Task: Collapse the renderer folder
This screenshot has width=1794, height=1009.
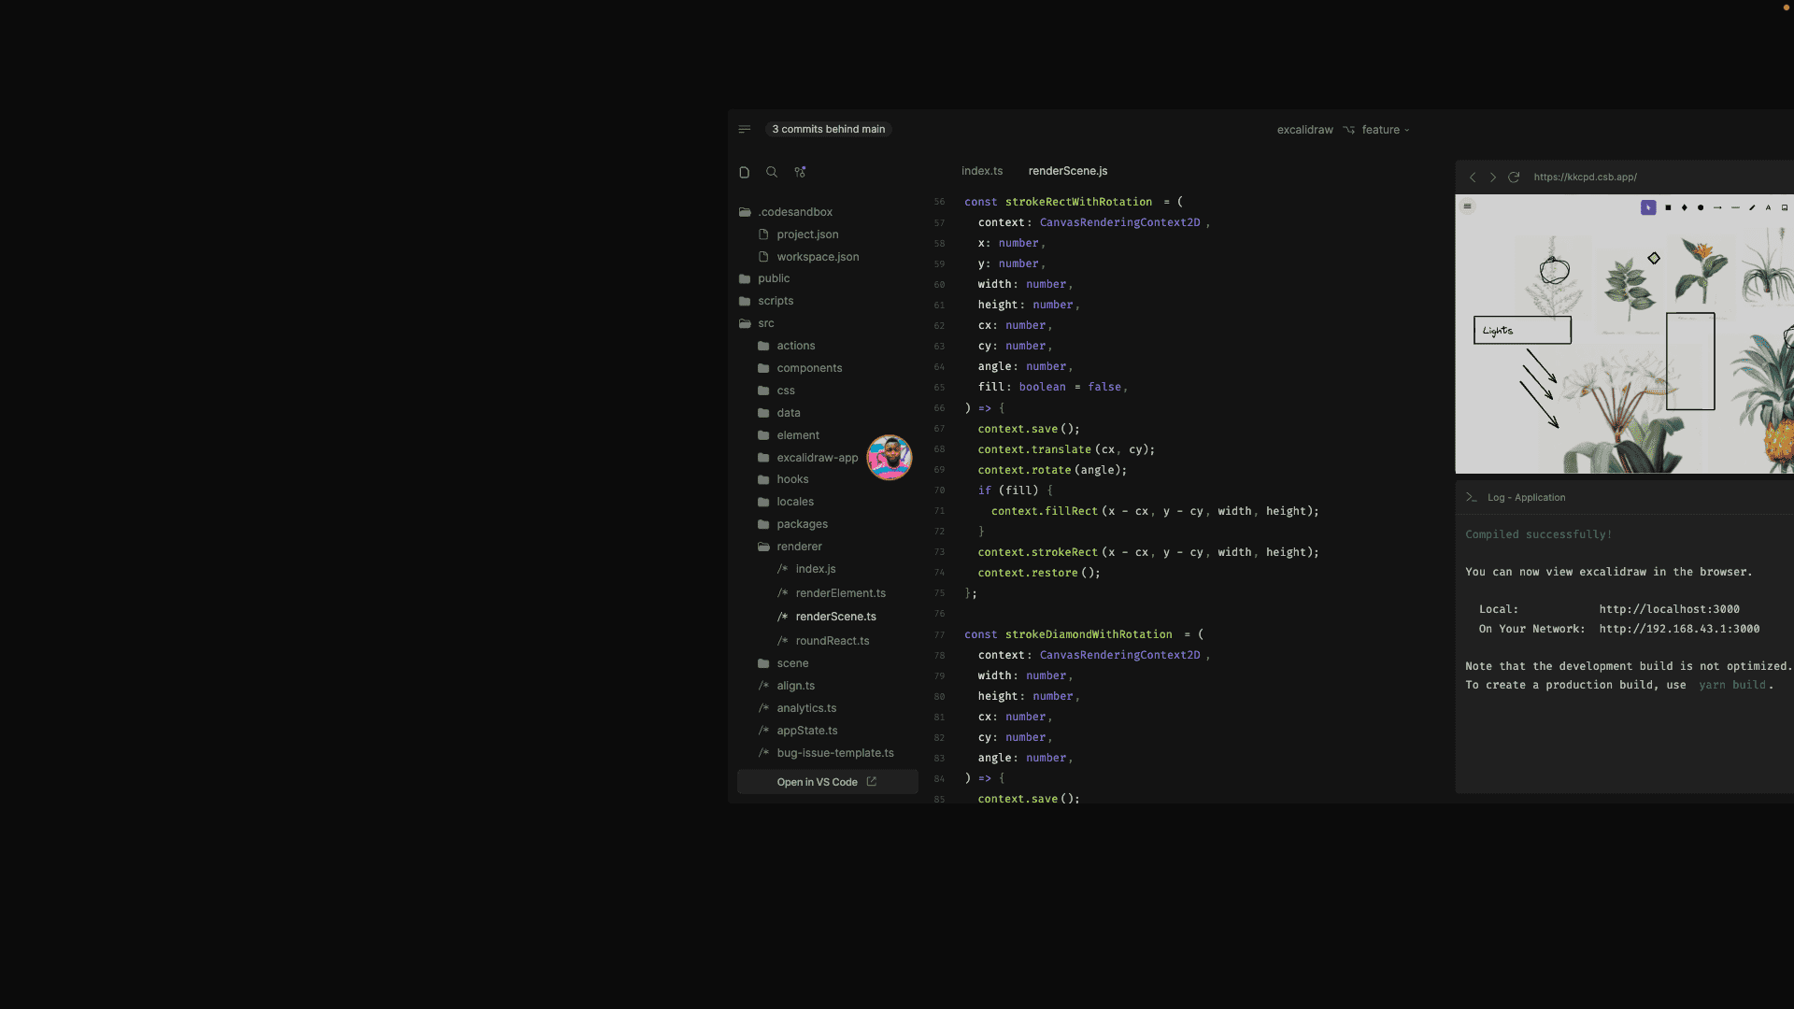Action: point(790,547)
